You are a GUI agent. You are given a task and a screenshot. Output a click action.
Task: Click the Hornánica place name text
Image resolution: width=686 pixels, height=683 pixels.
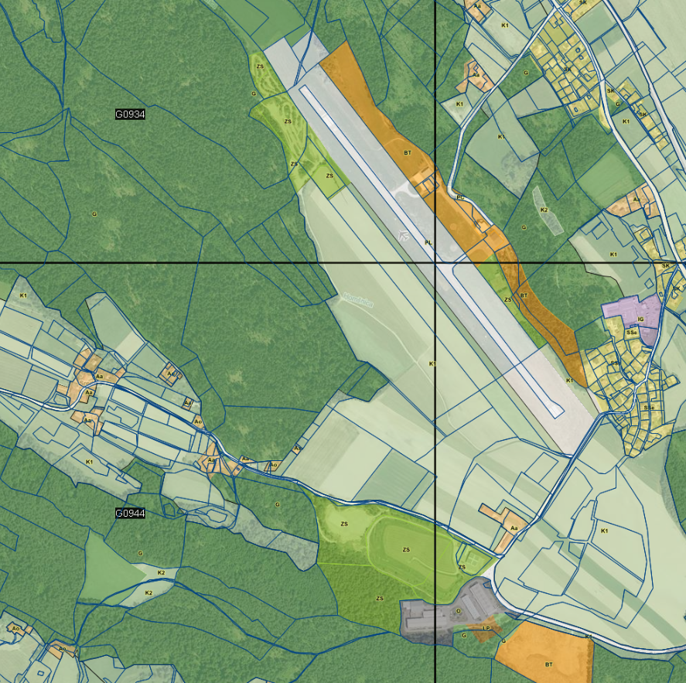click(358, 300)
